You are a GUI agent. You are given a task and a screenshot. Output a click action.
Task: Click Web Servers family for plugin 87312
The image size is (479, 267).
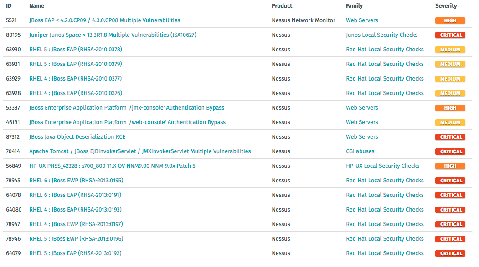[362, 137]
